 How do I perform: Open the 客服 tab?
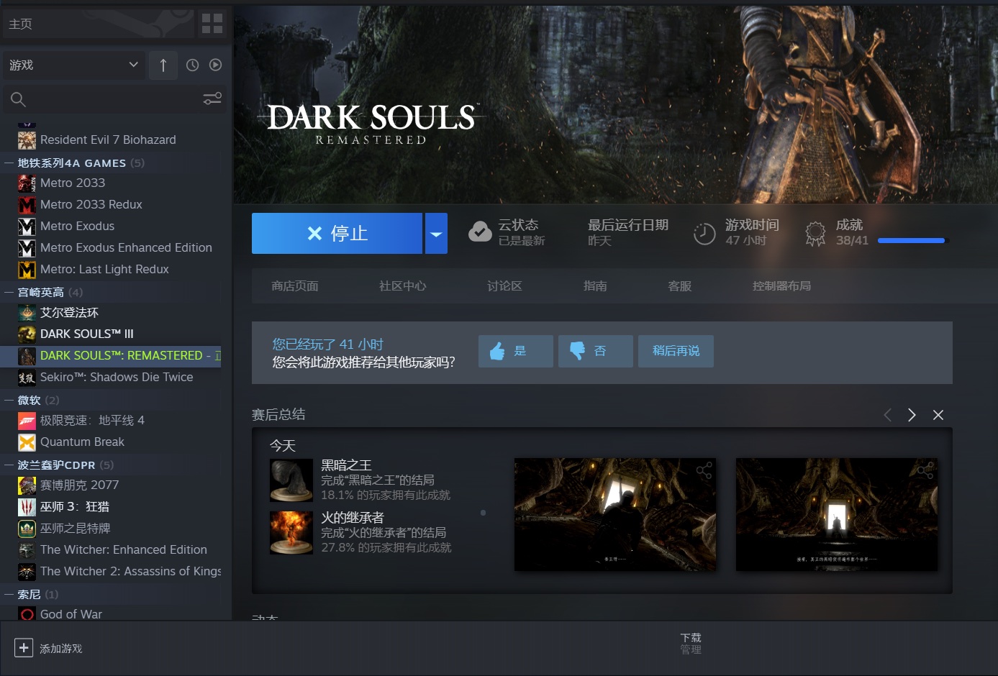680,286
